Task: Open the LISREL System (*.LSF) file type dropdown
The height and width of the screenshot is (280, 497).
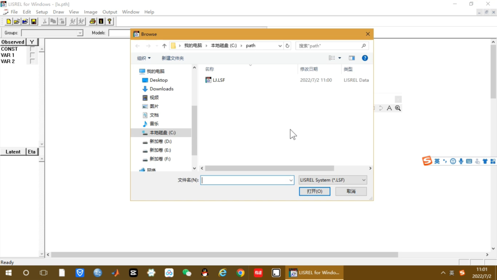Action: click(x=333, y=180)
